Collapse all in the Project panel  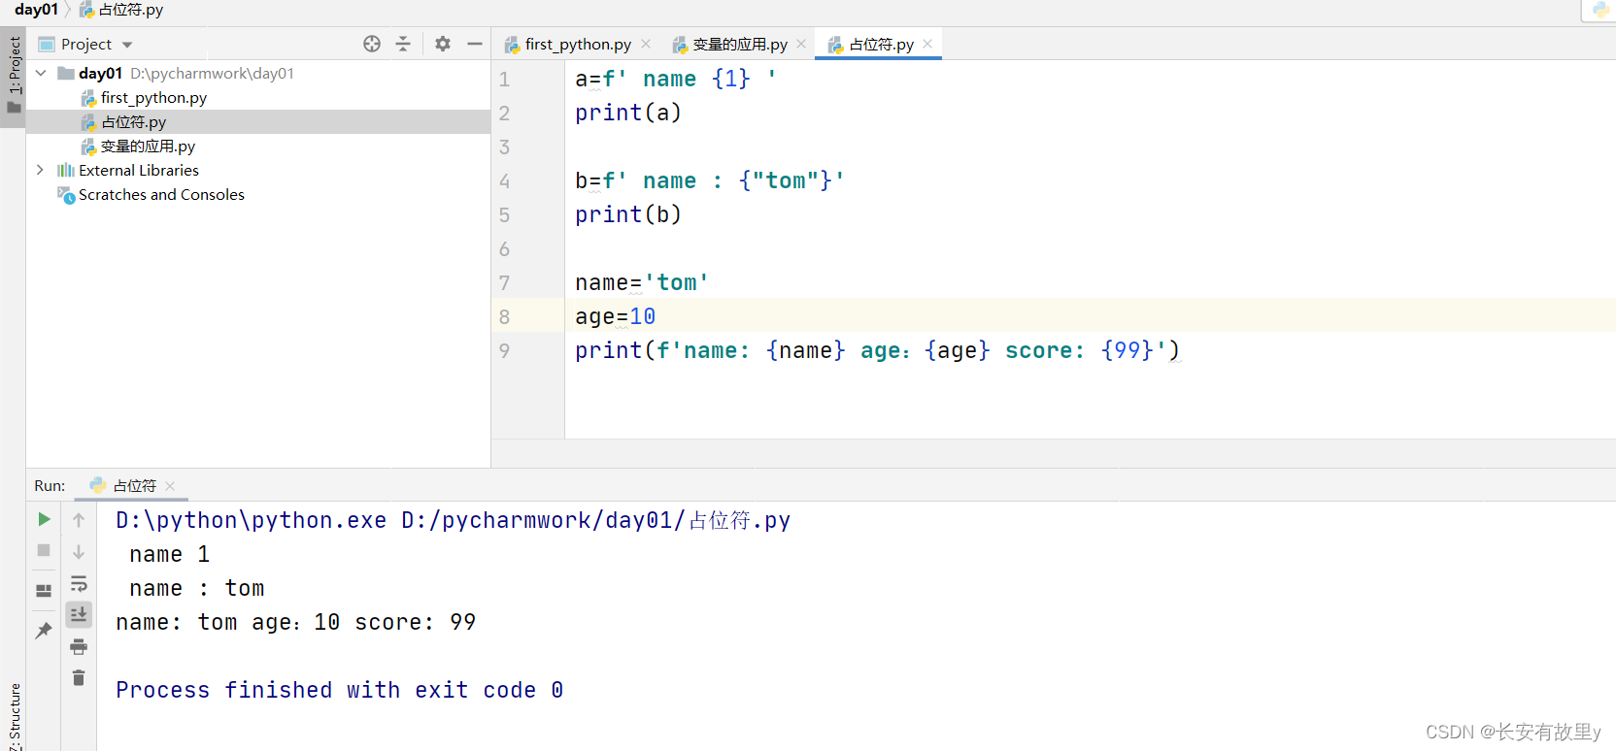[x=403, y=44]
